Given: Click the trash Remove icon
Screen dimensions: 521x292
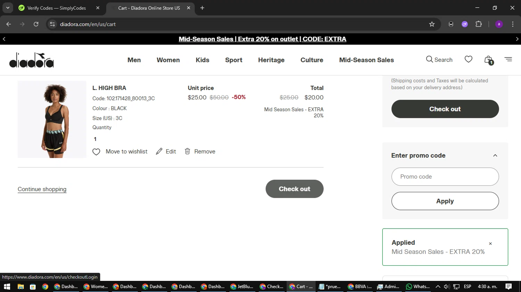Looking at the screenshot, I should tap(188, 151).
